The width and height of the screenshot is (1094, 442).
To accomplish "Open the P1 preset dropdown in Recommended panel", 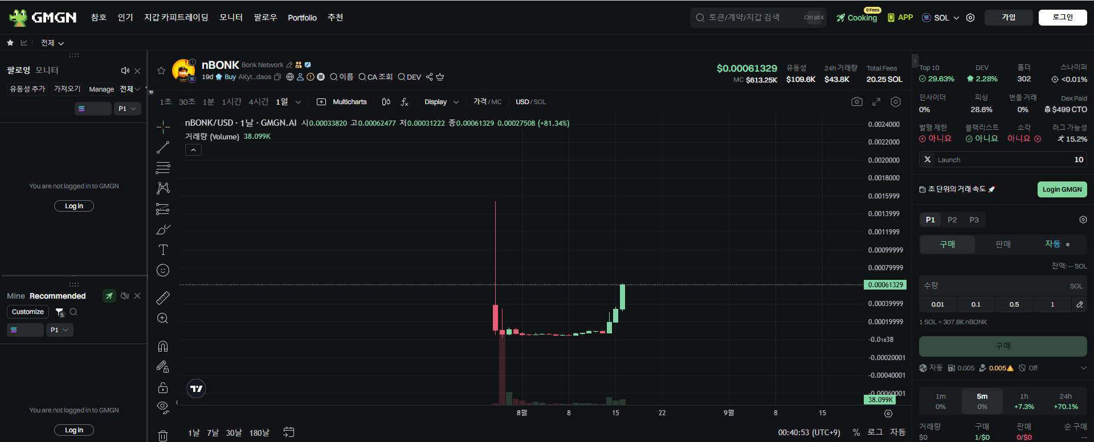I will pyautogui.click(x=59, y=330).
